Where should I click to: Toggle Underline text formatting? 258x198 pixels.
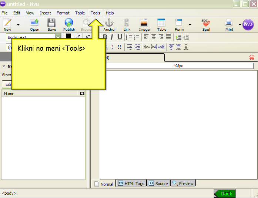pyautogui.click(x=120, y=37)
